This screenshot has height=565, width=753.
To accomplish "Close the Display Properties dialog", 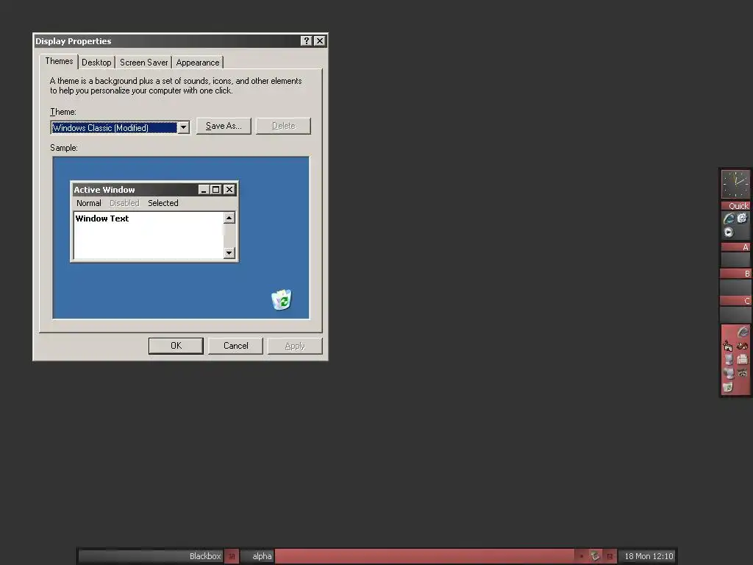I will pyautogui.click(x=320, y=41).
